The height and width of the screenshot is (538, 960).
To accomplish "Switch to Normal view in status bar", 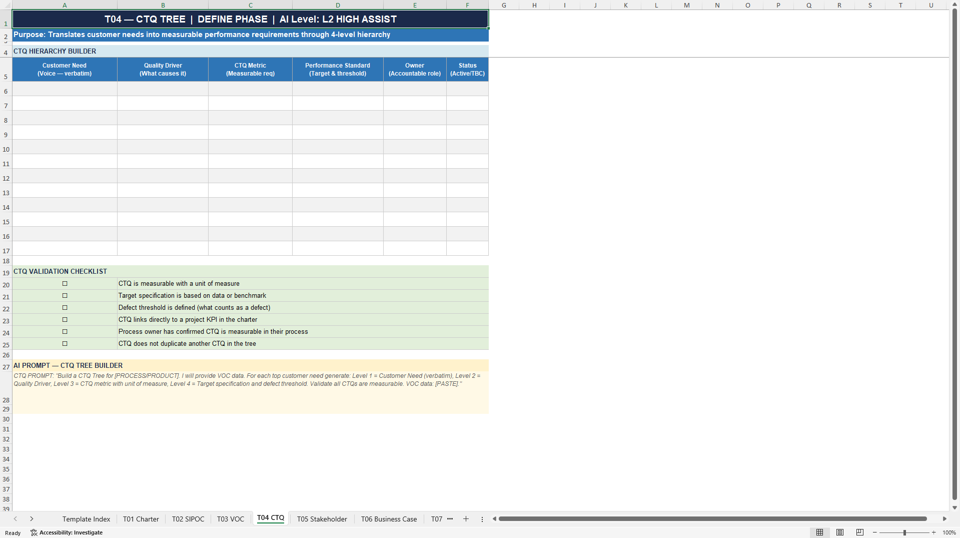I will tap(819, 532).
